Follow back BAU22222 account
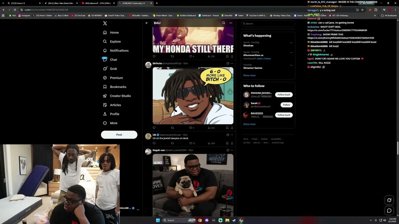This screenshot has height=224, width=399. click(x=284, y=115)
